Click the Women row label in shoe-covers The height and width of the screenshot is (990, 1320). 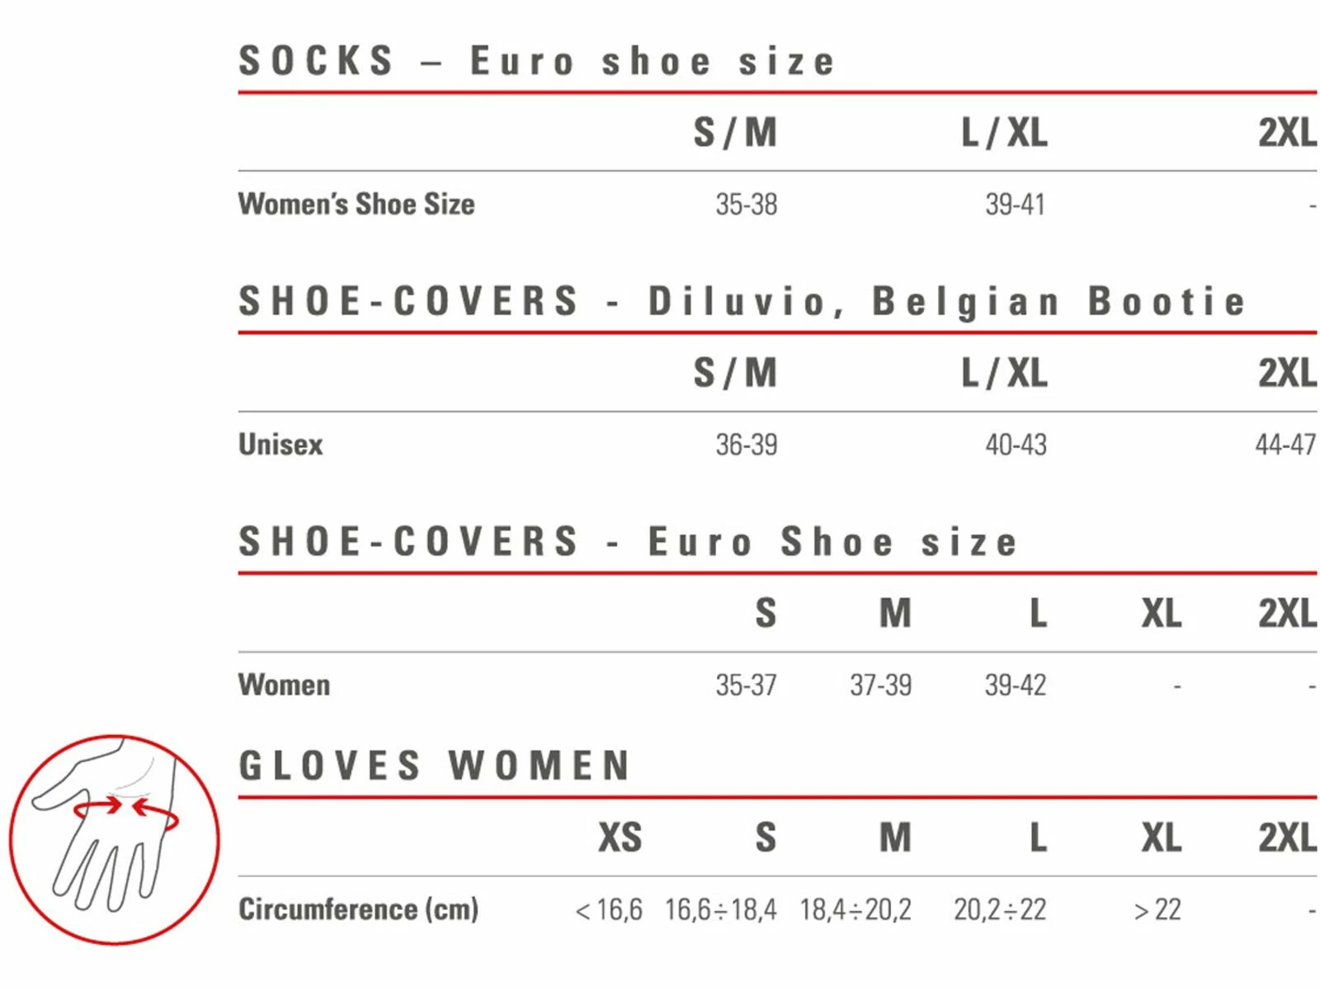(284, 685)
